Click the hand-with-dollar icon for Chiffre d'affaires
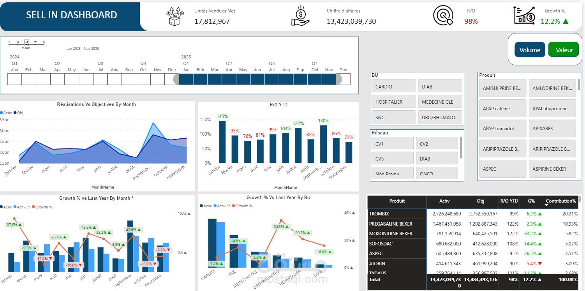 (x=300, y=16)
